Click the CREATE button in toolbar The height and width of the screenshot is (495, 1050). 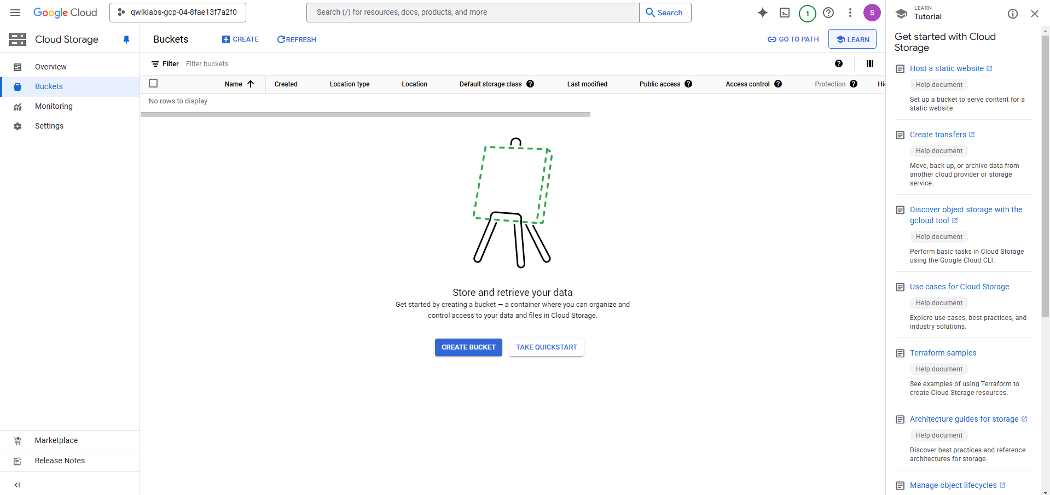(x=240, y=39)
